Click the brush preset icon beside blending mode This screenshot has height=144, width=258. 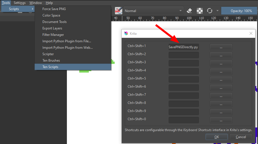coord(118,11)
